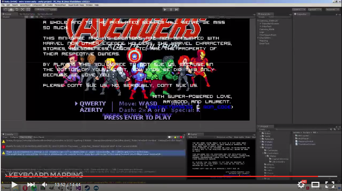This screenshot has width=342, height=191.
Task: Select the MappingSwitch script asset
Action: point(304,141)
